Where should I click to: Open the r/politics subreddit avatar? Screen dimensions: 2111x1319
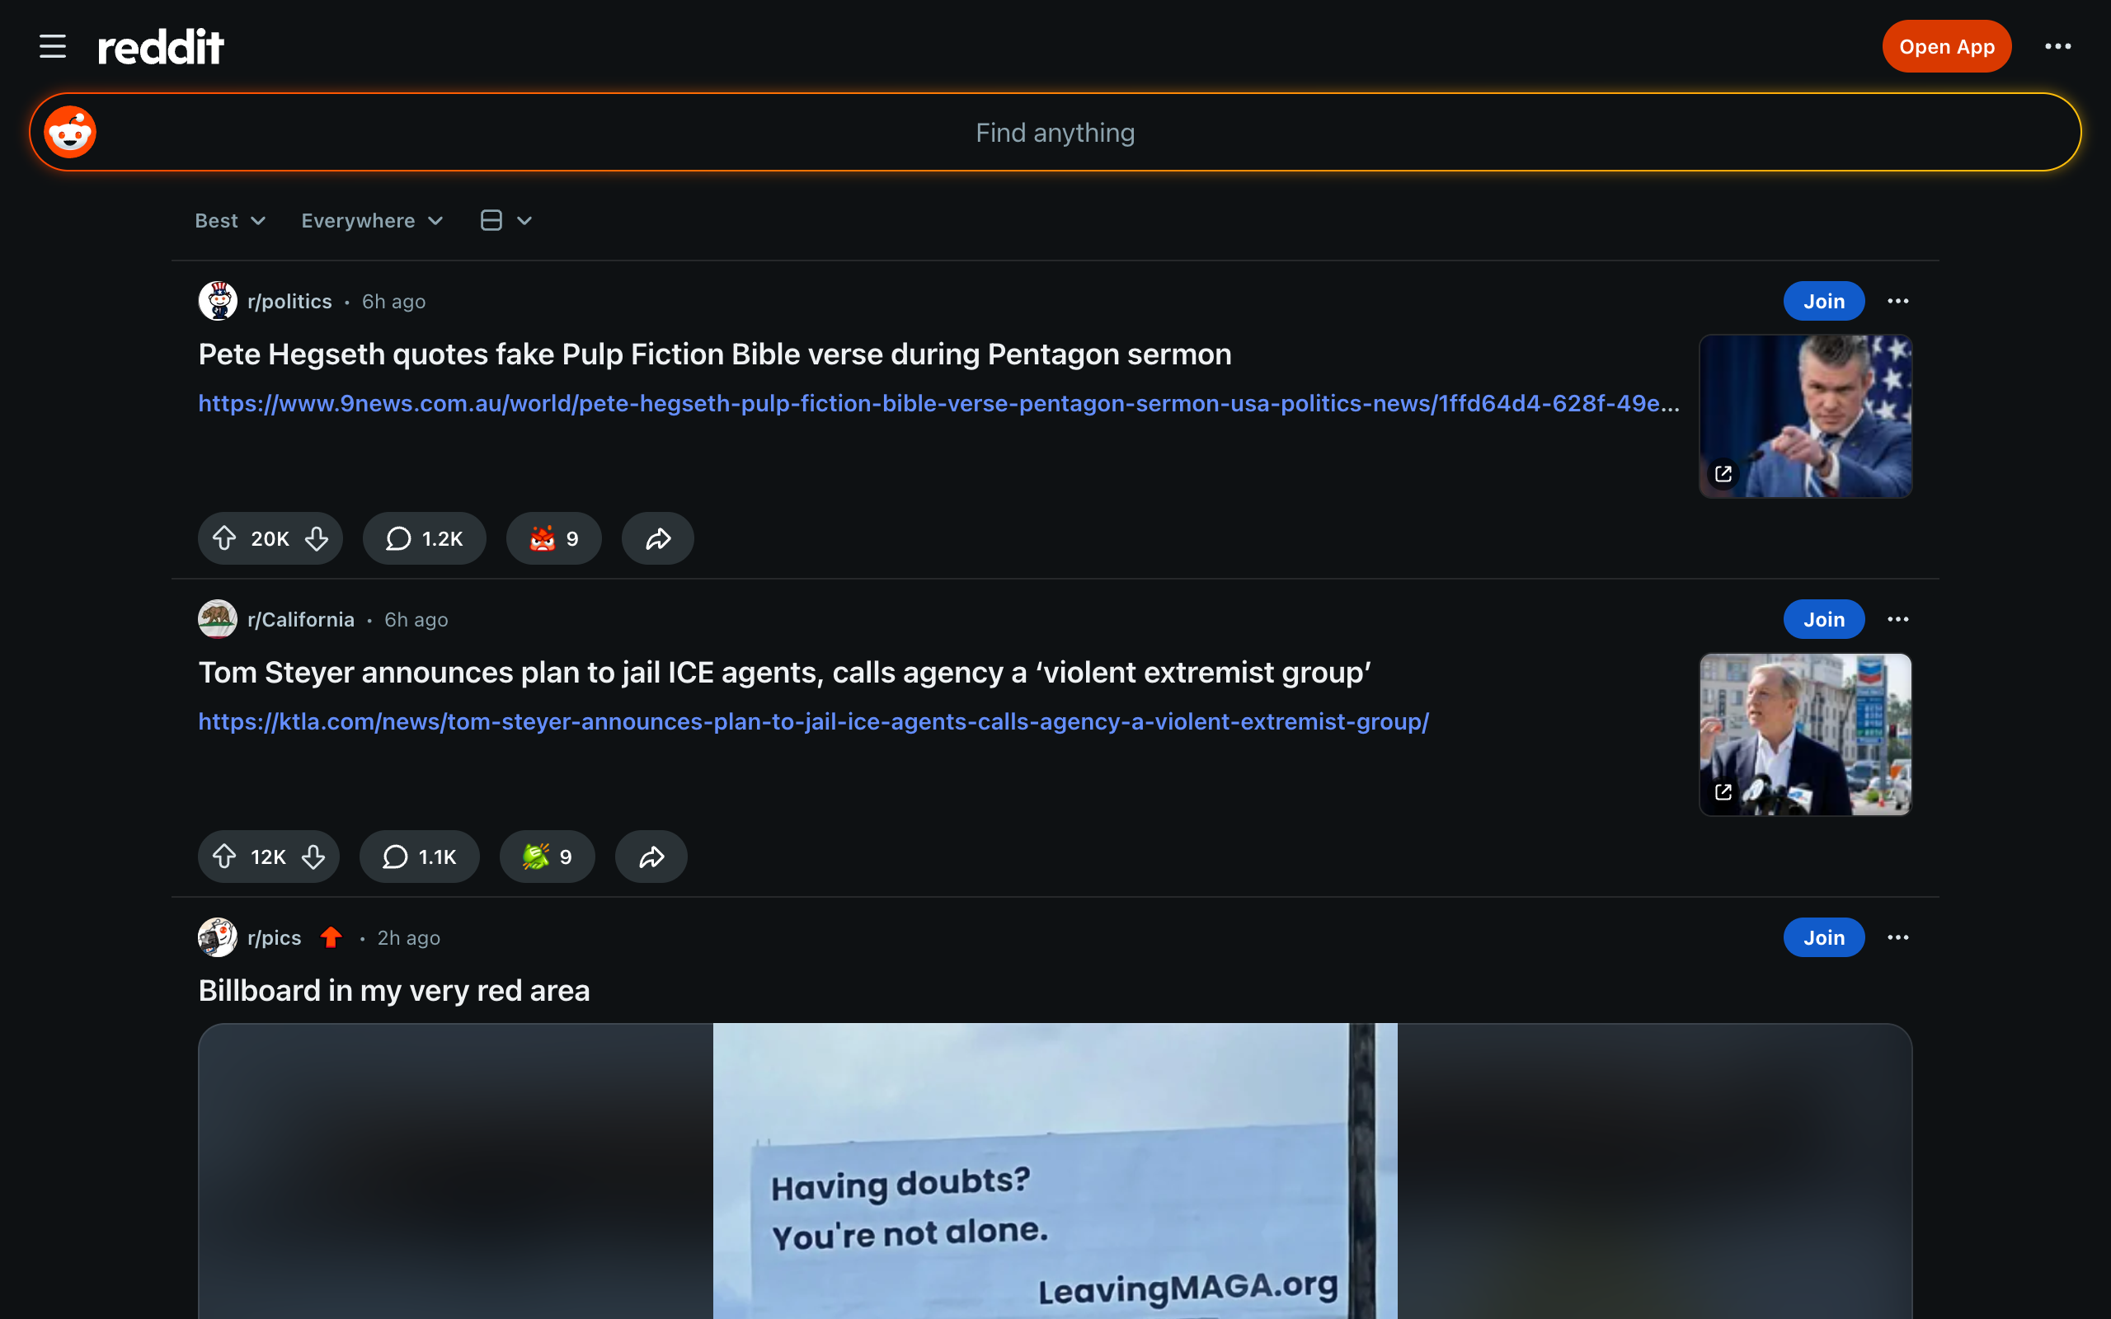(x=217, y=300)
